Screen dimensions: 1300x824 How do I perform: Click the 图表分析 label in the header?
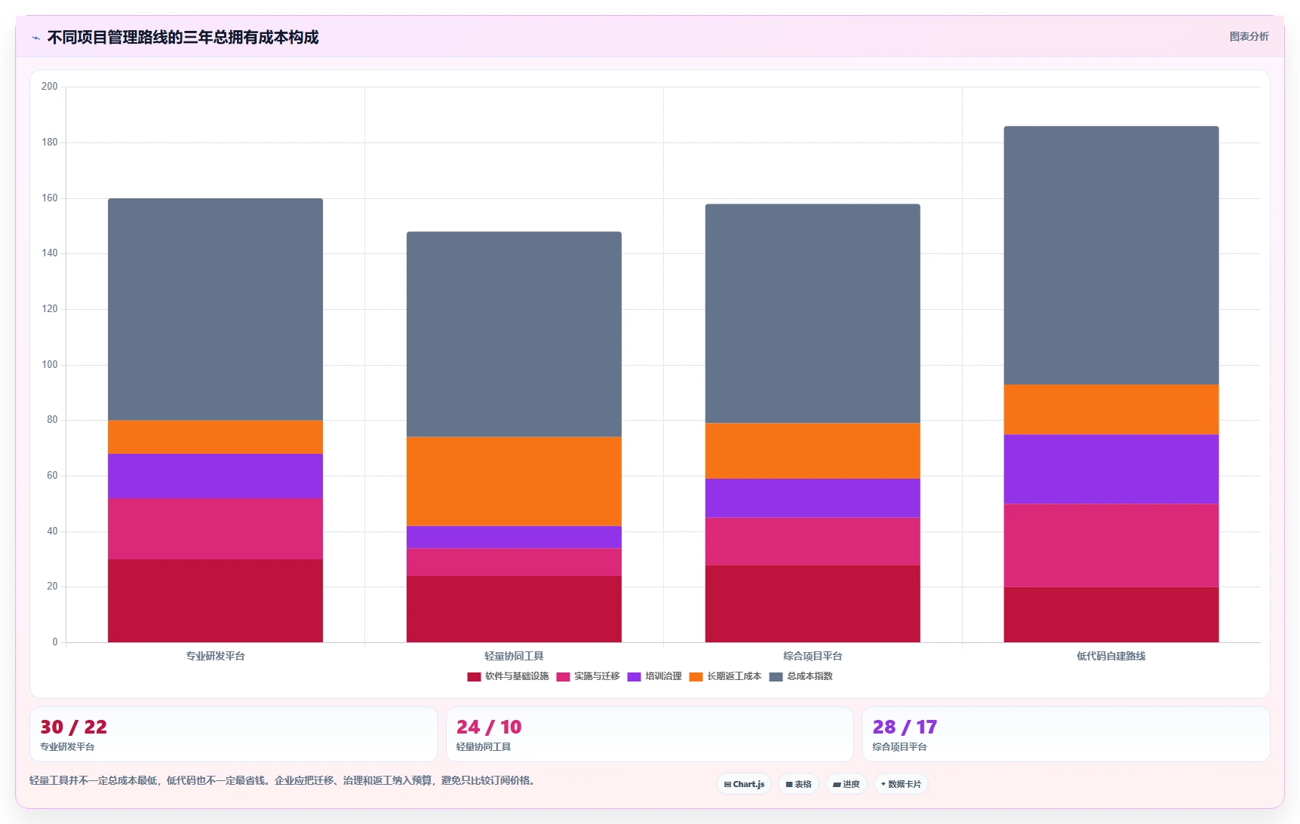[x=1249, y=36]
